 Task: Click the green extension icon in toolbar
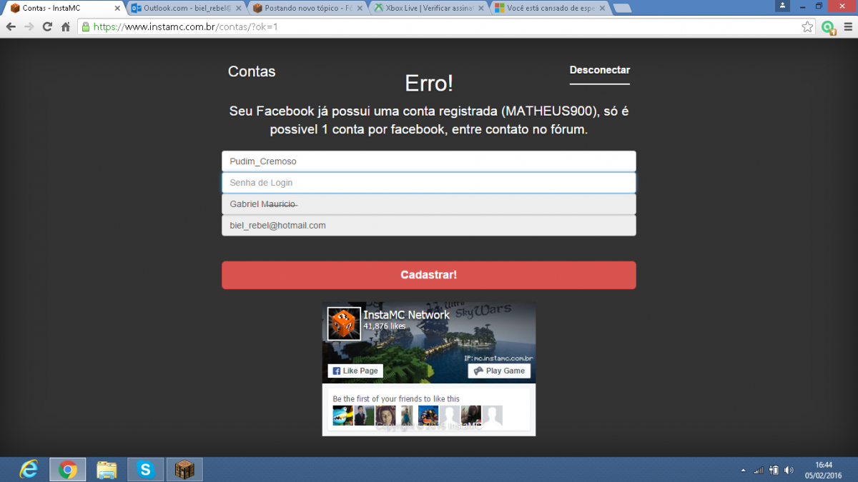click(828, 27)
